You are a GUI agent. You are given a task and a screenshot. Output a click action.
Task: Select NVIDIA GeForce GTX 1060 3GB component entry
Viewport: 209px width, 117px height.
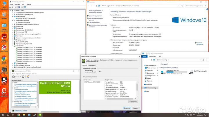point(92,82)
